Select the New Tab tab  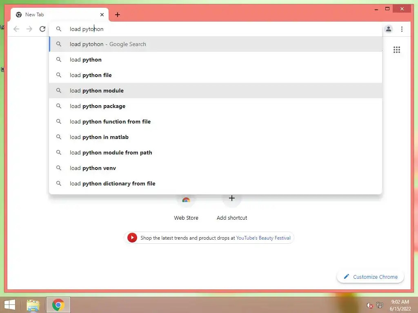tap(60, 15)
